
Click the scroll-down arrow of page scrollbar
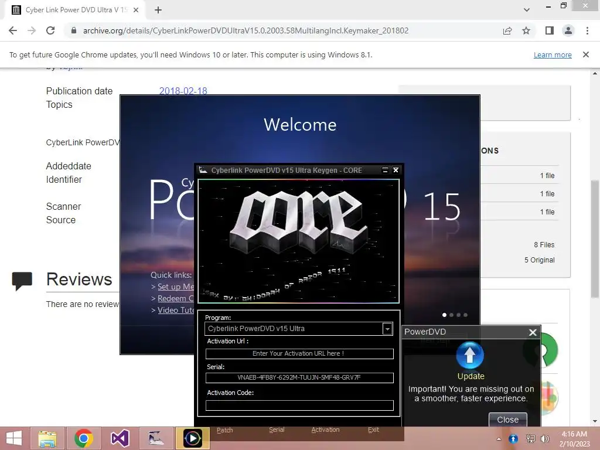(595, 421)
